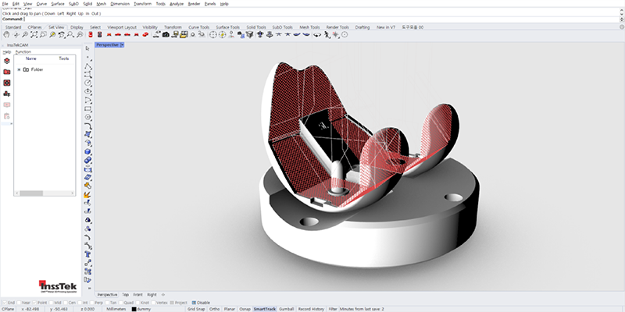Select the Fillet curves arc tool
This screenshot has height=312, width=625.
point(88,126)
